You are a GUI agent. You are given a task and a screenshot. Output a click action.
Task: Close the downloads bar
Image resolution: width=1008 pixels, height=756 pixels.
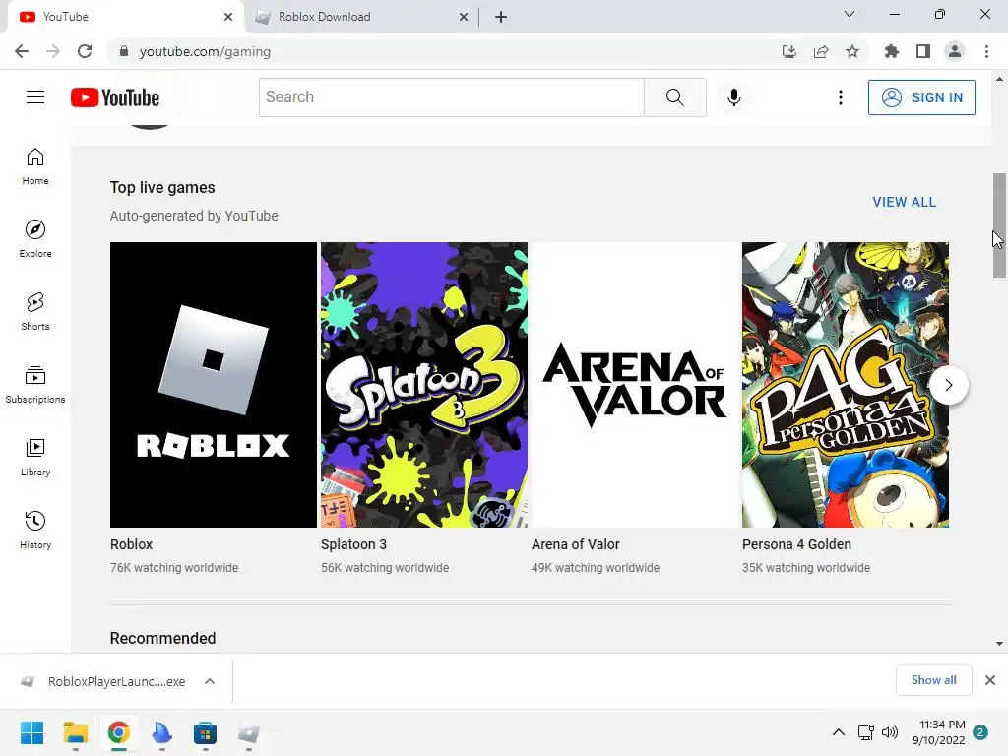point(990,680)
